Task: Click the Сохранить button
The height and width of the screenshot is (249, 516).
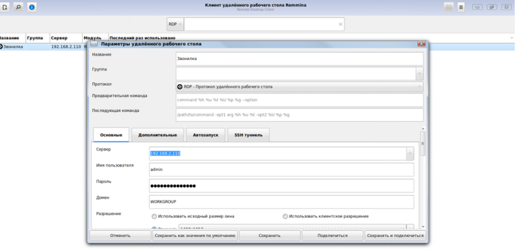Action: click(x=270, y=235)
